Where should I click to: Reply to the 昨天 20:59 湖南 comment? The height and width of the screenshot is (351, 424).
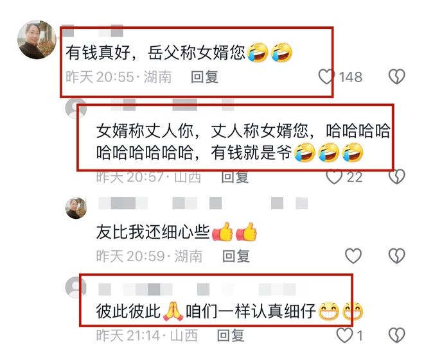[236, 256]
